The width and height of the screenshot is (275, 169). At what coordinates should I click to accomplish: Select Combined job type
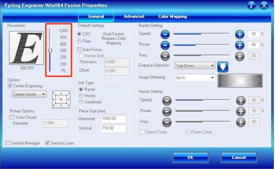(x=81, y=102)
